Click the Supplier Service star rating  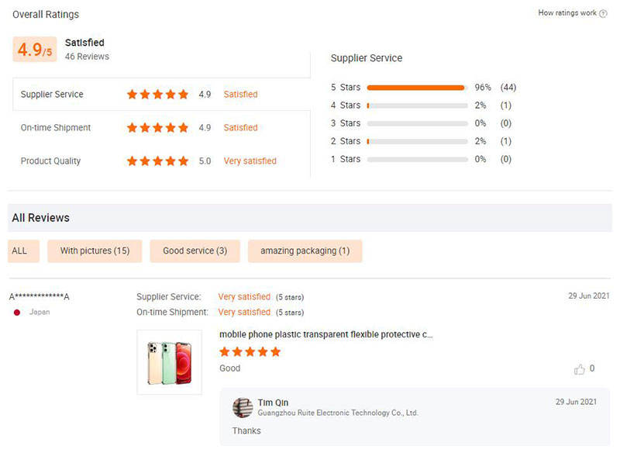point(157,95)
